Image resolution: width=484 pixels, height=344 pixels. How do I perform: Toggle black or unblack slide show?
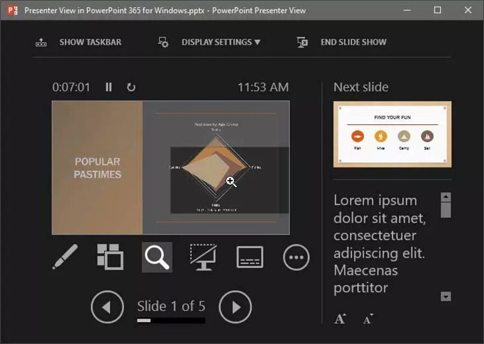203,257
